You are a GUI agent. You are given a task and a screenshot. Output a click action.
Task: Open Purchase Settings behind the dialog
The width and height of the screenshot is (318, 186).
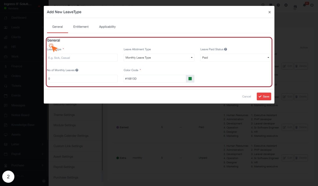[66, 178]
